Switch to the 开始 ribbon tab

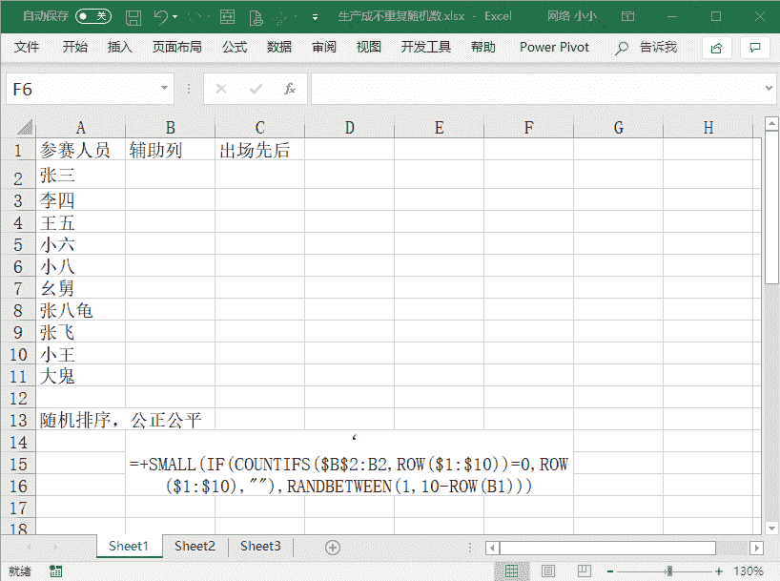tap(75, 48)
